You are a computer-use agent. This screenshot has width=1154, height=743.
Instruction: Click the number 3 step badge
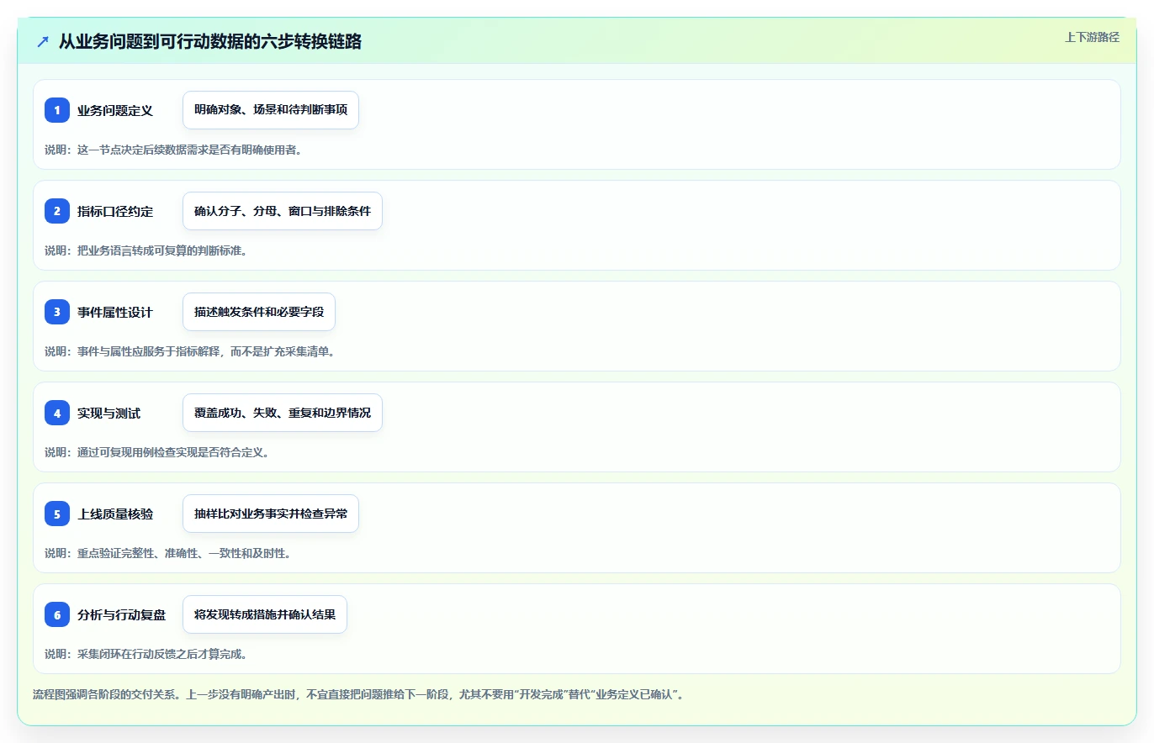(57, 312)
